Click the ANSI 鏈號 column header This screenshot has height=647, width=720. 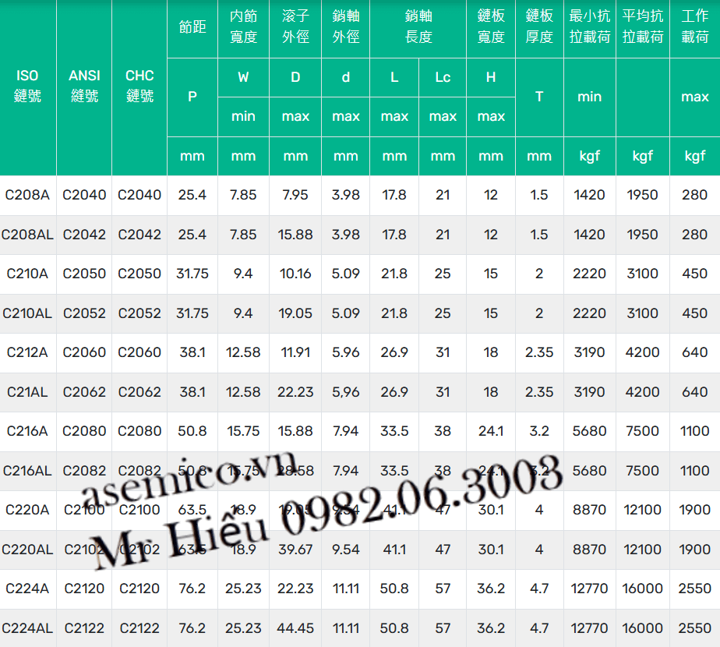[84, 86]
